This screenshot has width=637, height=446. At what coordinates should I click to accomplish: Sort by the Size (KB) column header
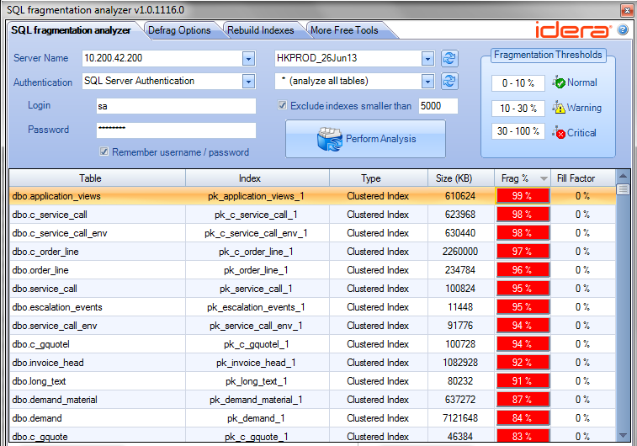pyautogui.click(x=460, y=178)
